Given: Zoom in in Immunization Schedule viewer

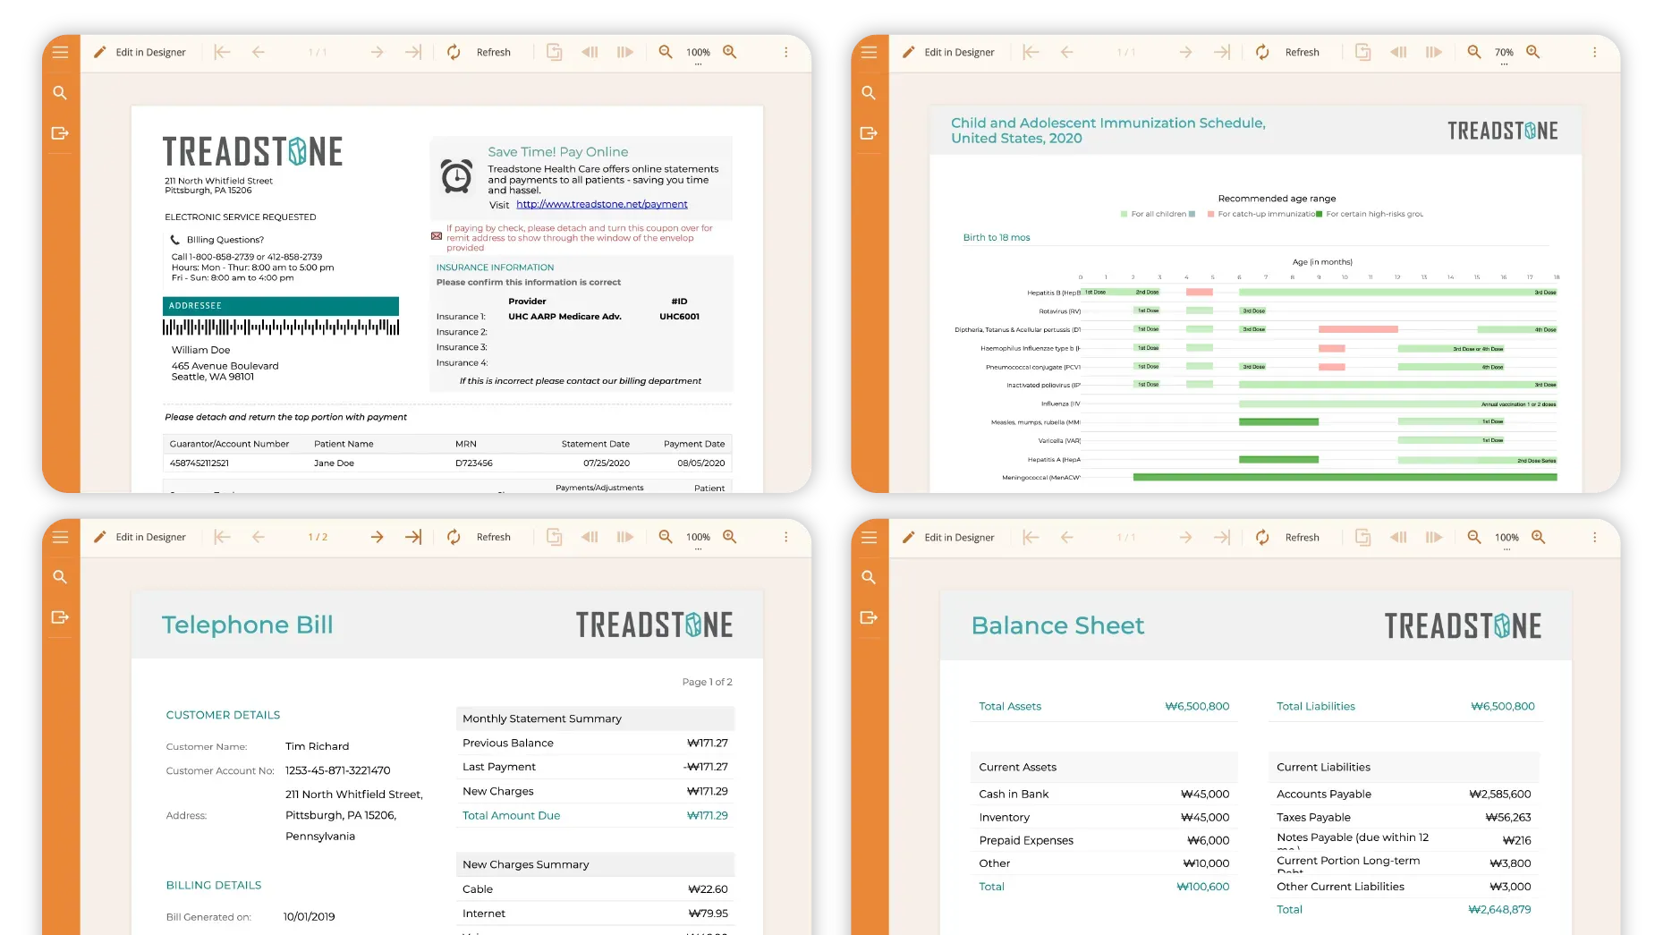Looking at the screenshot, I should click(1533, 52).
